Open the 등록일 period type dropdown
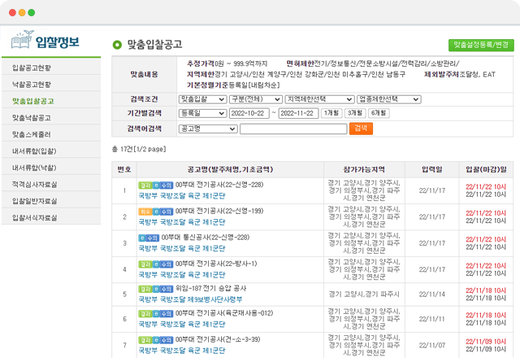 (x=202, y=113)
